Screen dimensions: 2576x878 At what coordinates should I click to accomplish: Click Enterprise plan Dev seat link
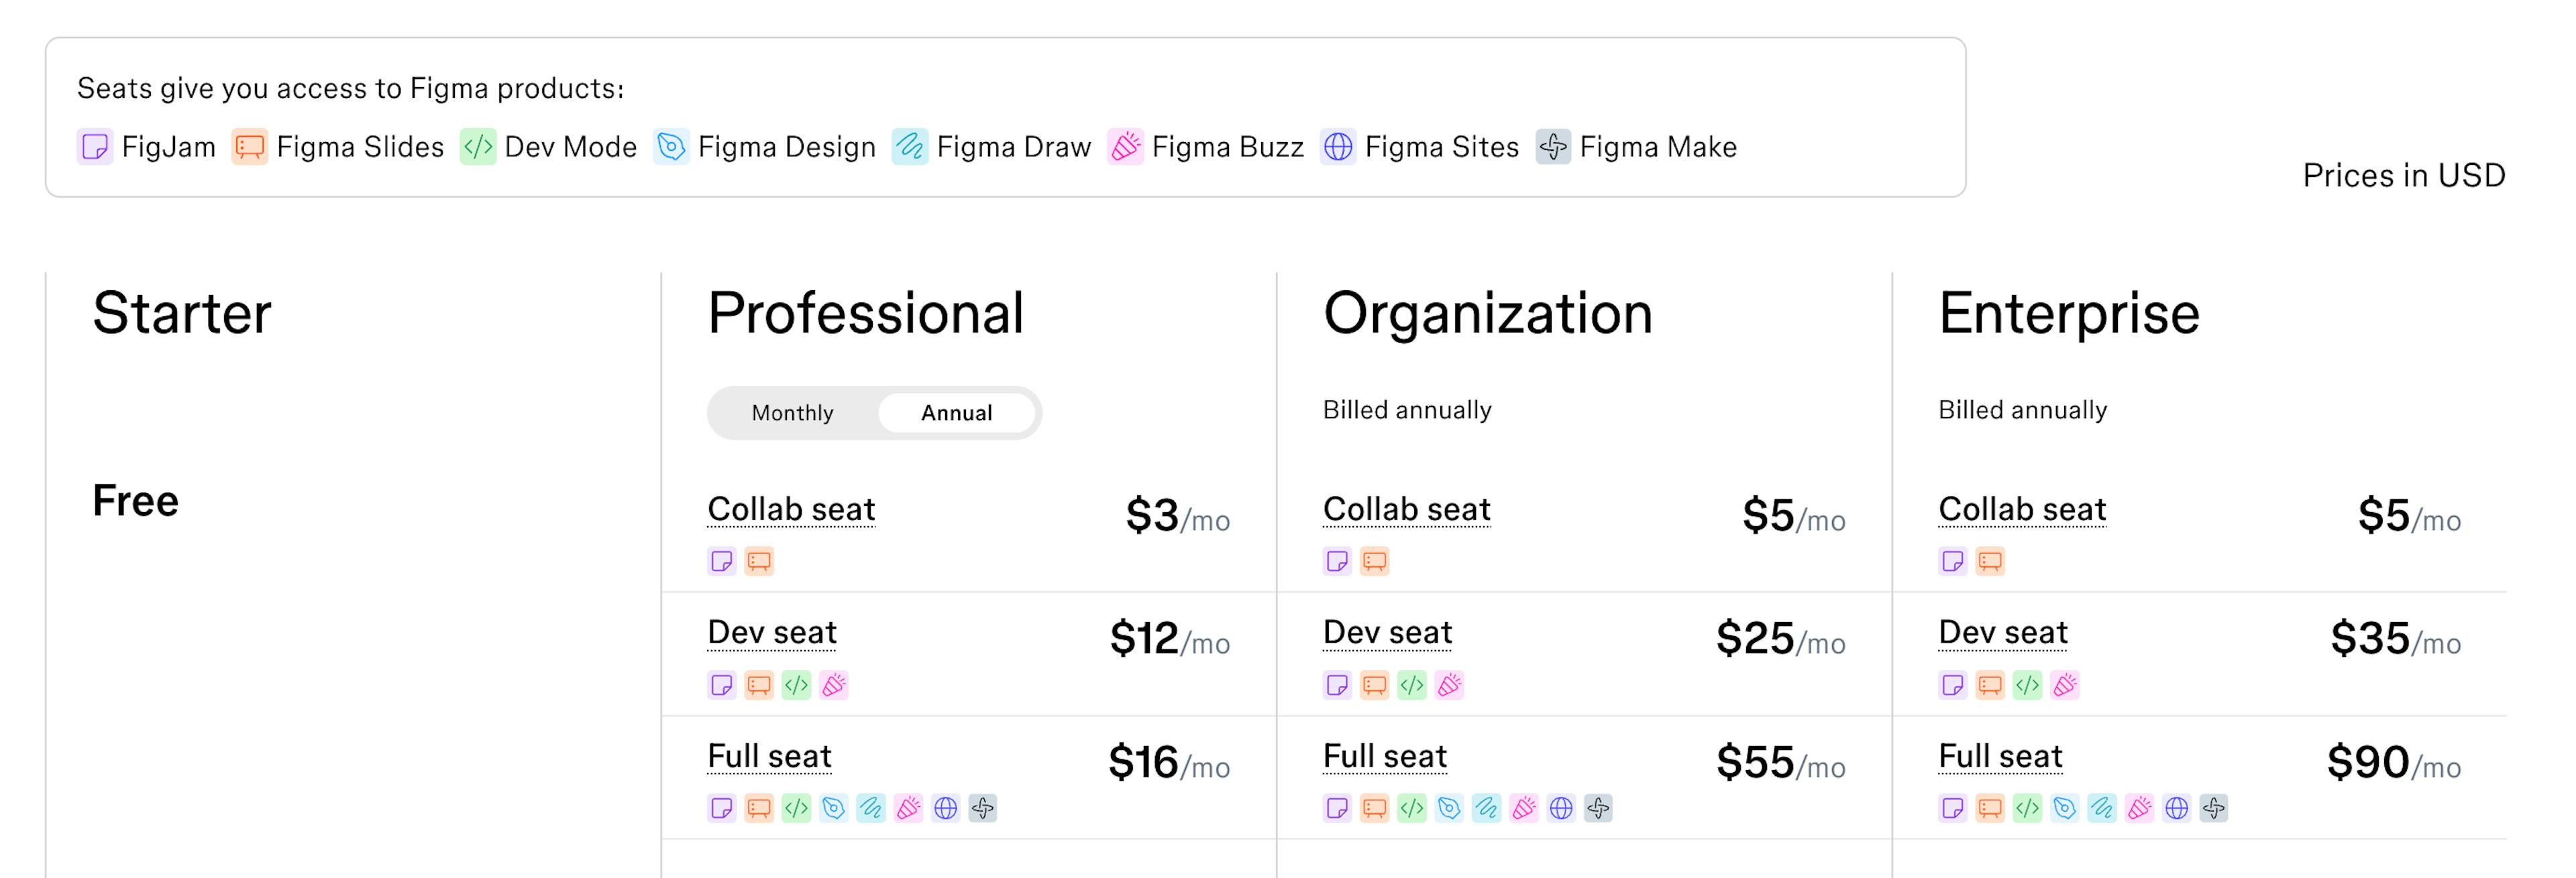tap(2002, 632)
